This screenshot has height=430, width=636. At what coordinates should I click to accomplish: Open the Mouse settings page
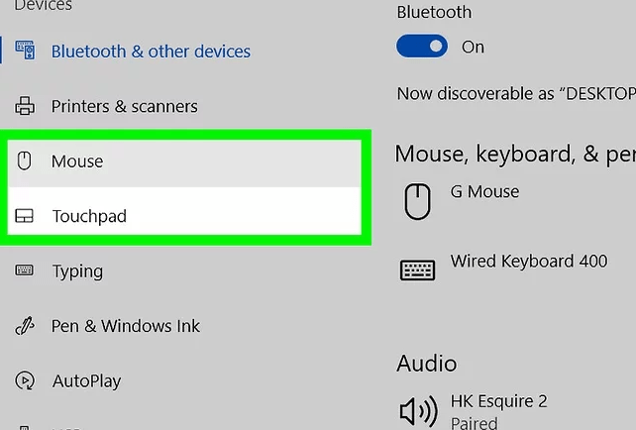pos(184,161)
